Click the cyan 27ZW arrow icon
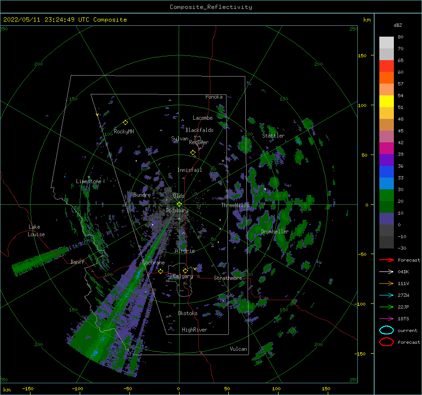Image resolution: width=422 pixels, height=395 pixels. pos(386,295)
